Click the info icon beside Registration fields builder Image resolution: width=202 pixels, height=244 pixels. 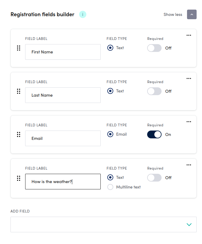pyautogui.click(x=83, y=14)
